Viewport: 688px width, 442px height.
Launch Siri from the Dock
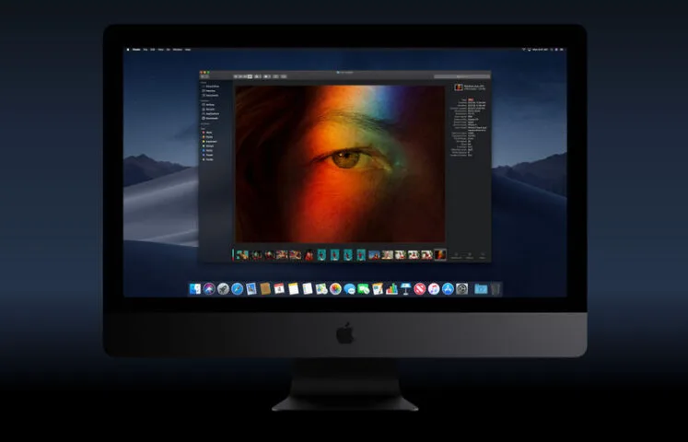tap(209, 289)
